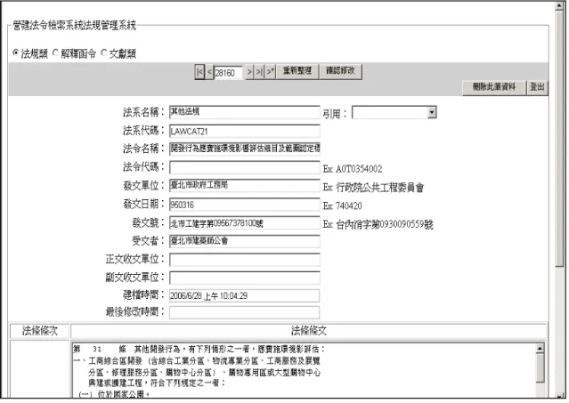Add new record with >* button
The image size is (569, 403).
(270, 72)
